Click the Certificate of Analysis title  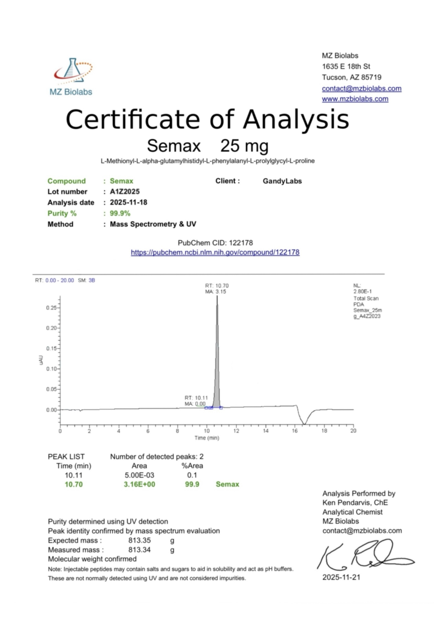pos(207,119)
